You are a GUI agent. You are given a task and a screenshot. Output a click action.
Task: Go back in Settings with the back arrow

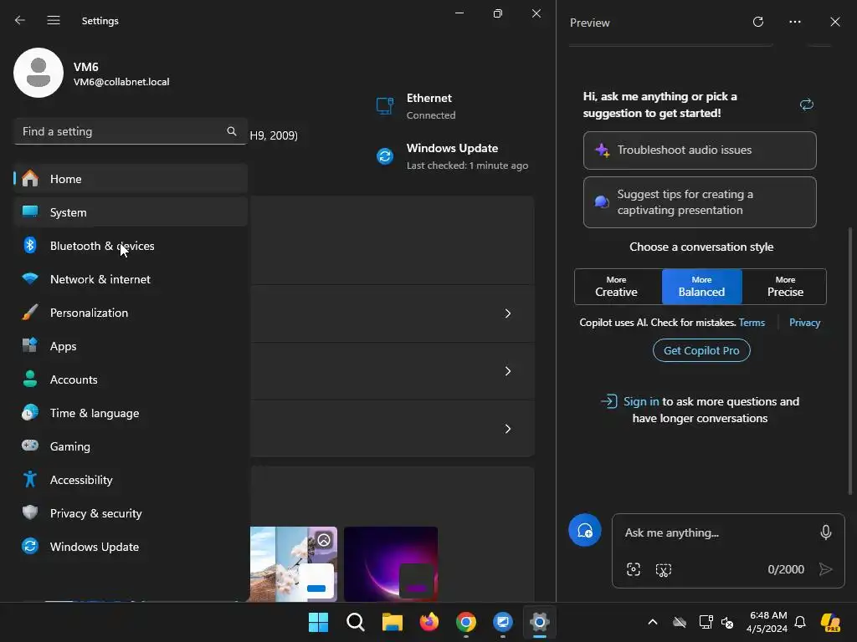[x=20, y=20]
